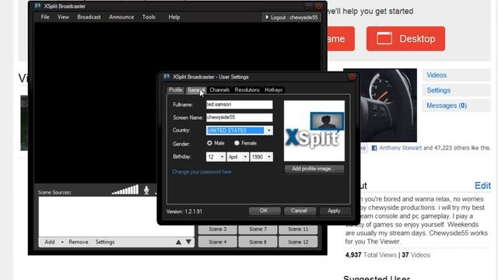Image resolution: width=498 pixels, height=280 pixels.
Task: Confirm settings with OK button
Action: click(x=265, y=211)
